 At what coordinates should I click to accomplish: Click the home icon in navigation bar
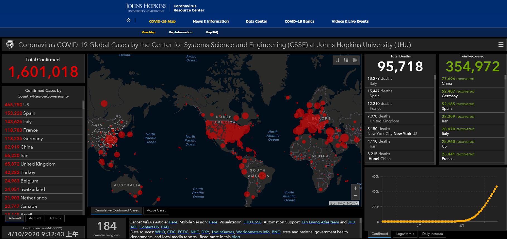click(128, 20)
